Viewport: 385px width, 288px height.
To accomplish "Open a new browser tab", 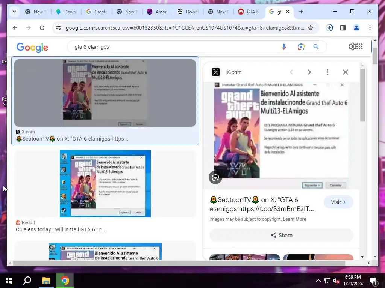I will click(x=301, y=12).
